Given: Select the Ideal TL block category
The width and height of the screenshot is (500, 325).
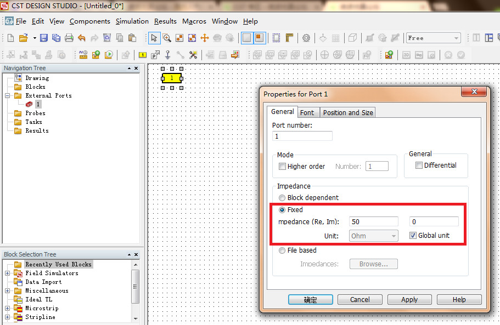Looking at the screenshot, I should [x=38, y=300].
